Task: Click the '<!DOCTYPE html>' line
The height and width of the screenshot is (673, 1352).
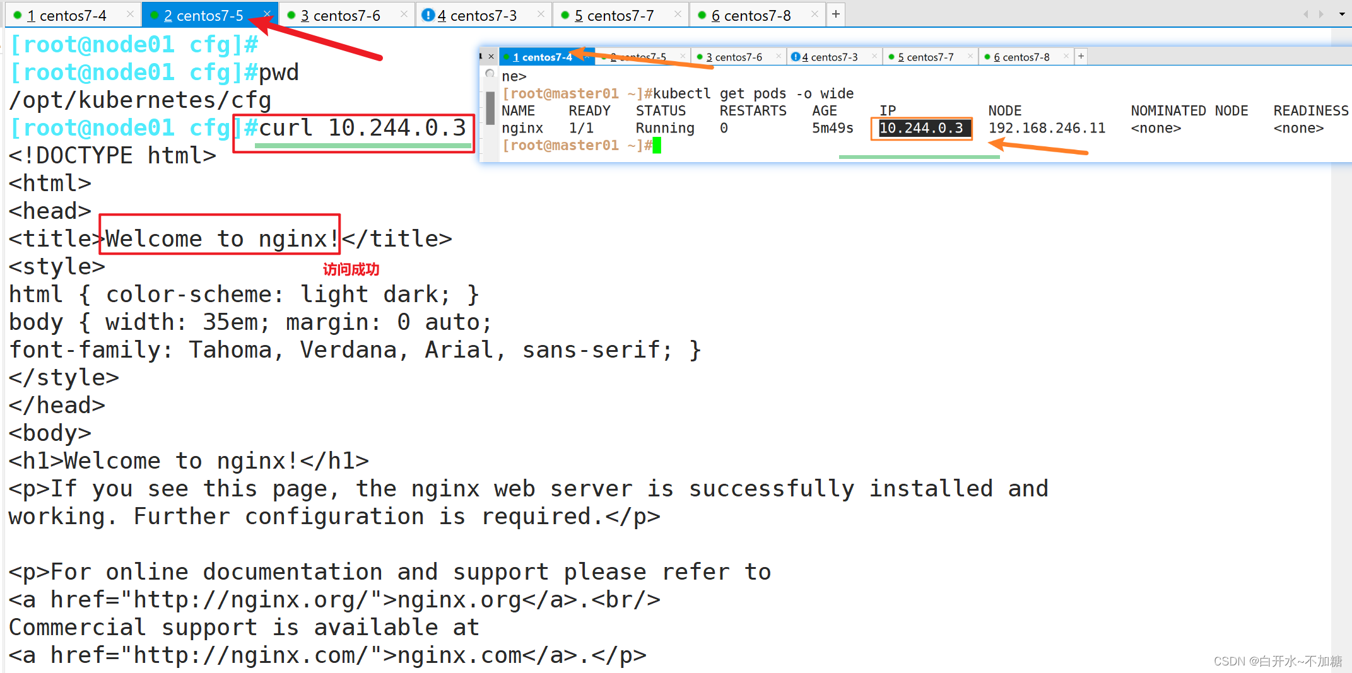Action: (112, 155)
